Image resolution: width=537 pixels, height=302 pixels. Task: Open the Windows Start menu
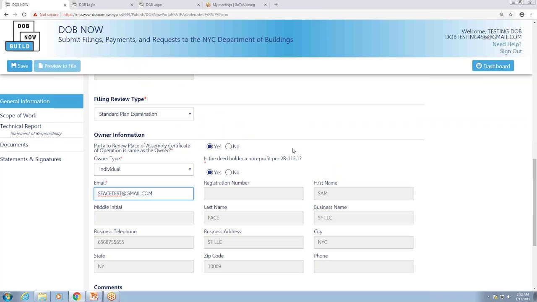pos(8,297)
